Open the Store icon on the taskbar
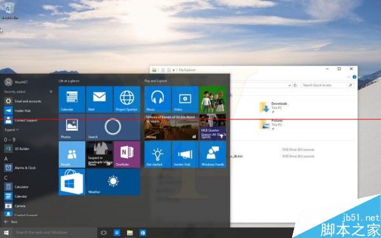 coord(143,233)
